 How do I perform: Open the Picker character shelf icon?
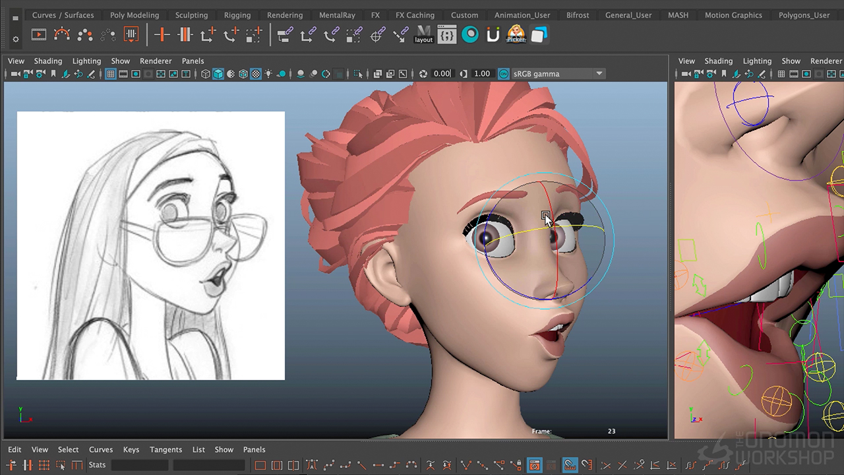[x=516, y=35]
